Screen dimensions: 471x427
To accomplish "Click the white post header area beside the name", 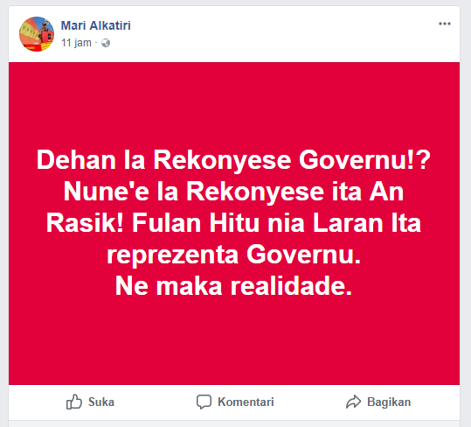I will 270,33.
